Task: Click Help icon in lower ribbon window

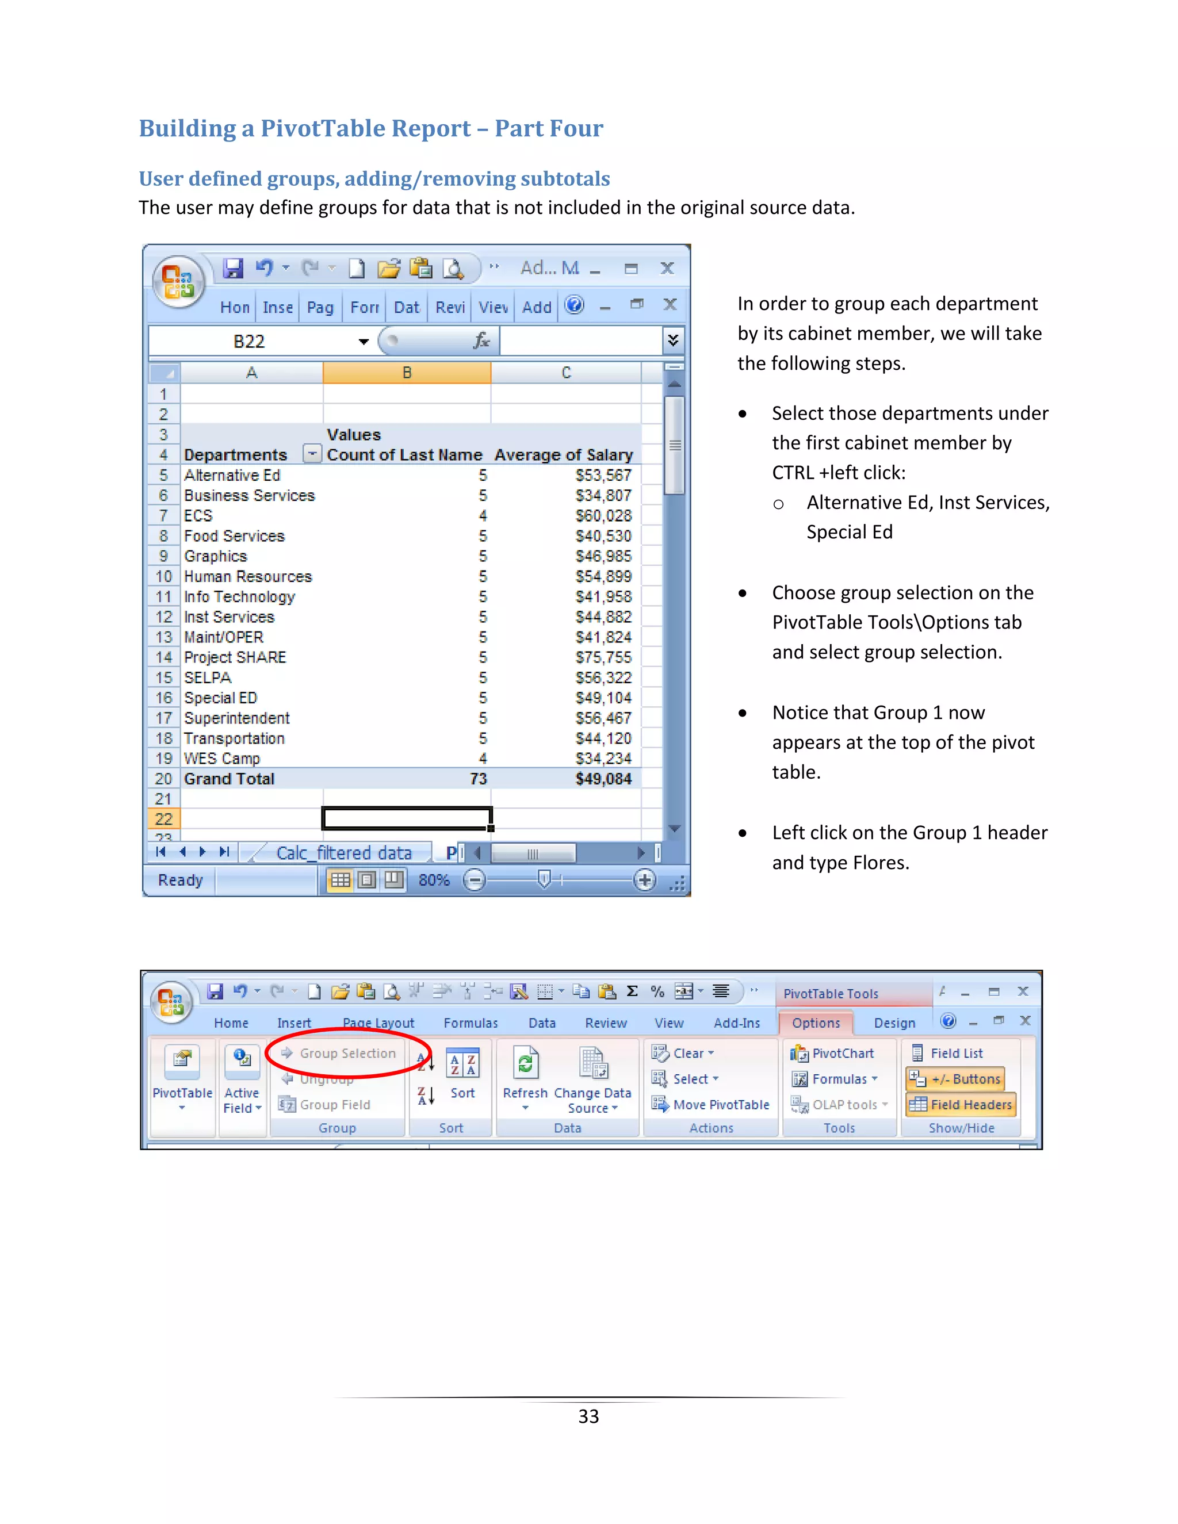Action: click(x=948, y=1021)
